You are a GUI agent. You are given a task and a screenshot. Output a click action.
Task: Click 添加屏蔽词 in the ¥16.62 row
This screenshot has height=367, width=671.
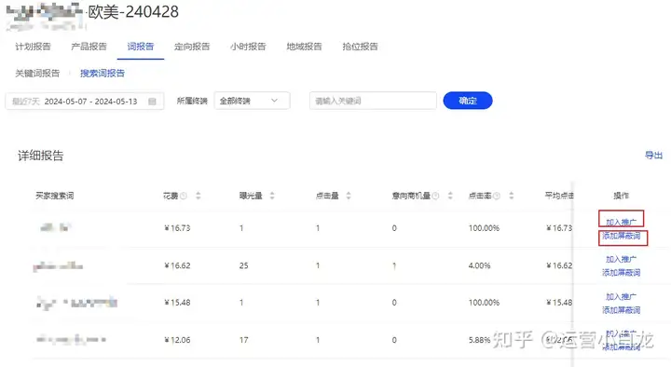[622, 273]
